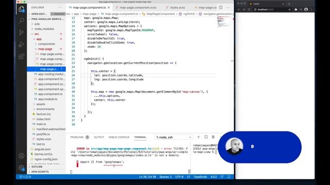Click ngOnInit in breadcrumb
Image resolution: width=330 pixels, height=185 pixels.
coord(189,14)
